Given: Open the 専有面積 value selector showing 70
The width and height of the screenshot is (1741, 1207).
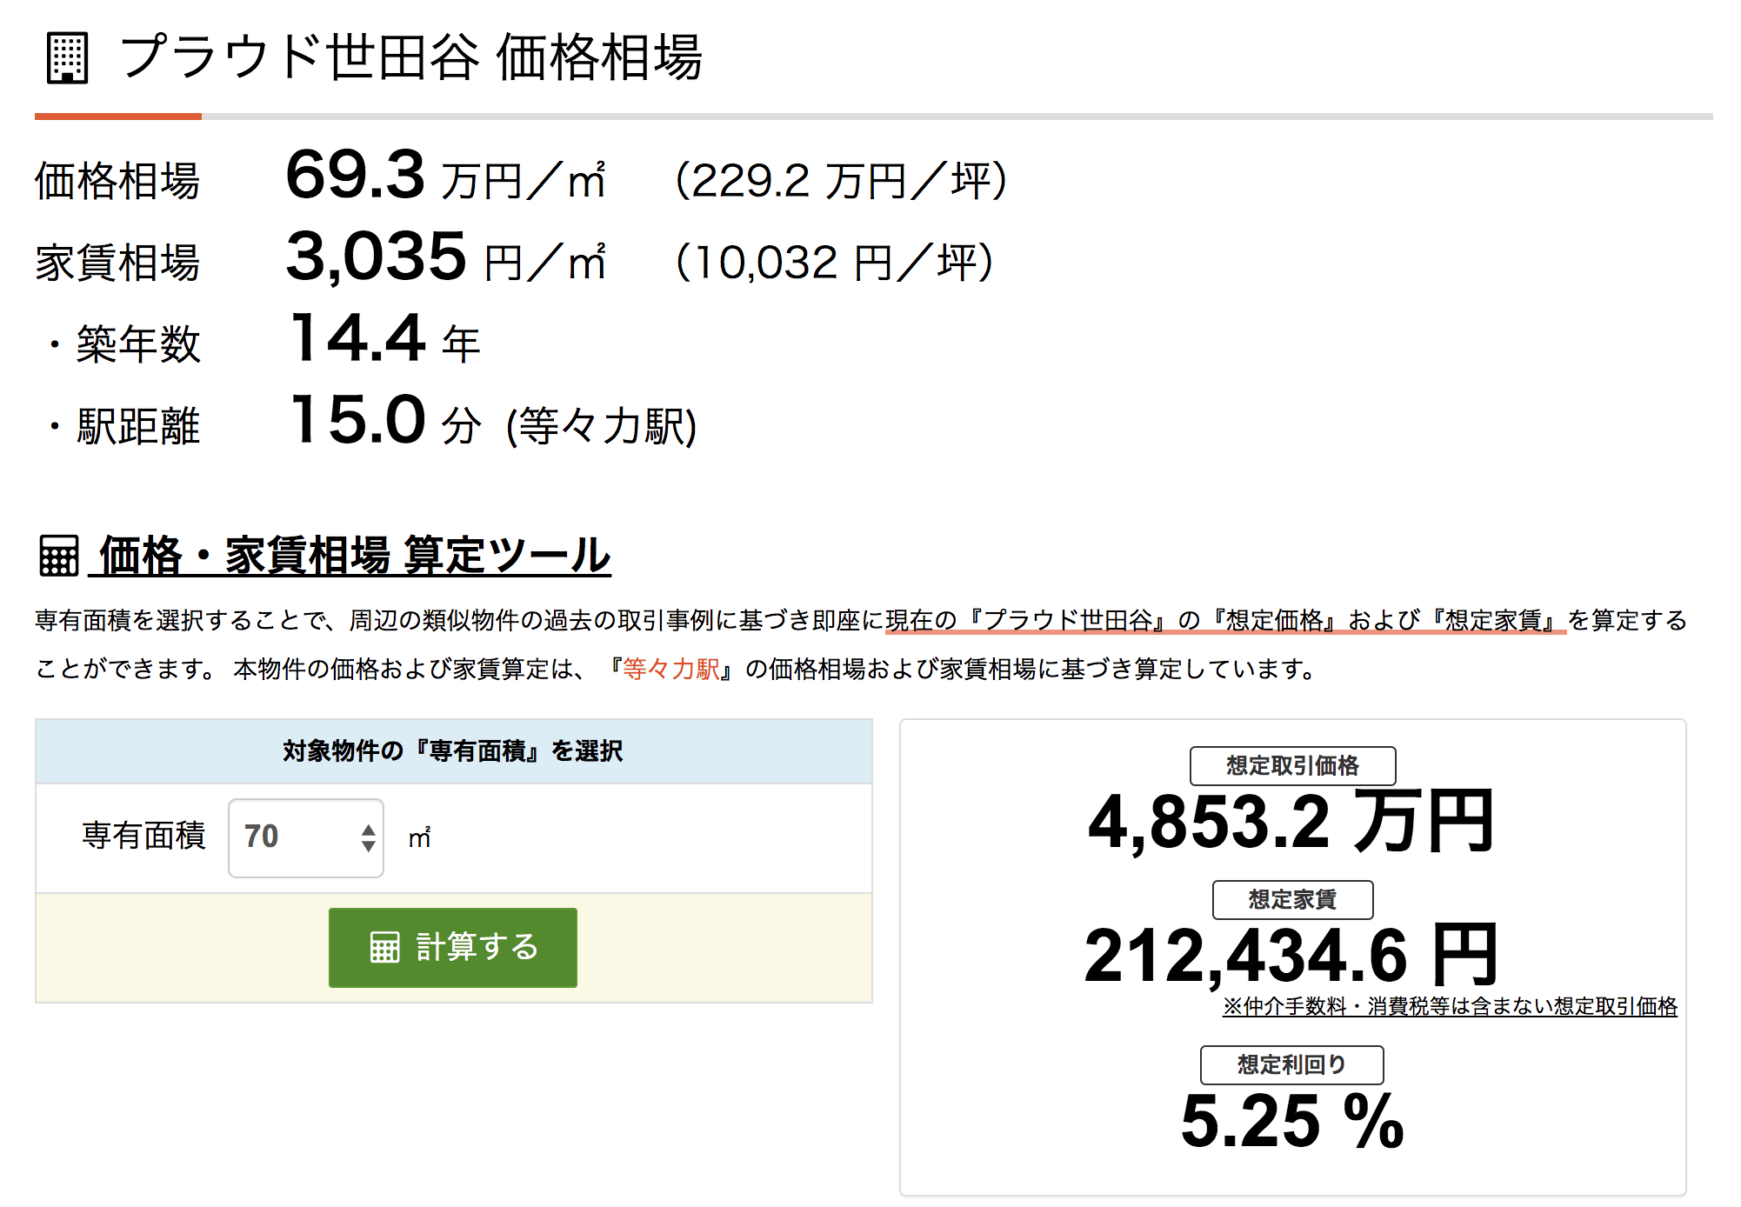Looking at the screenshot, I should [304, 837].
